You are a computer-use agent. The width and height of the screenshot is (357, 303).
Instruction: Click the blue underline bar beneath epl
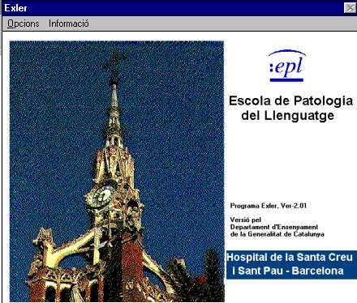point(286,79)
